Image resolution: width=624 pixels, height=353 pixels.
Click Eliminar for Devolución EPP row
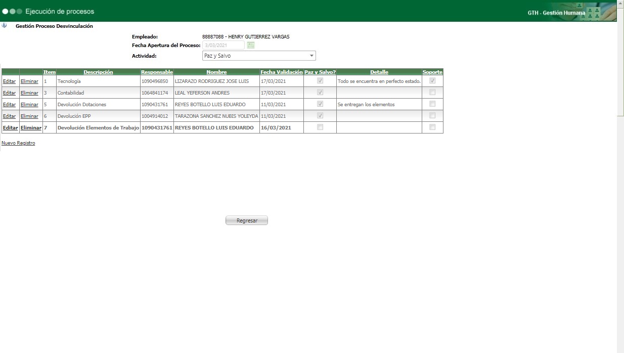click(x=29, y=116)
